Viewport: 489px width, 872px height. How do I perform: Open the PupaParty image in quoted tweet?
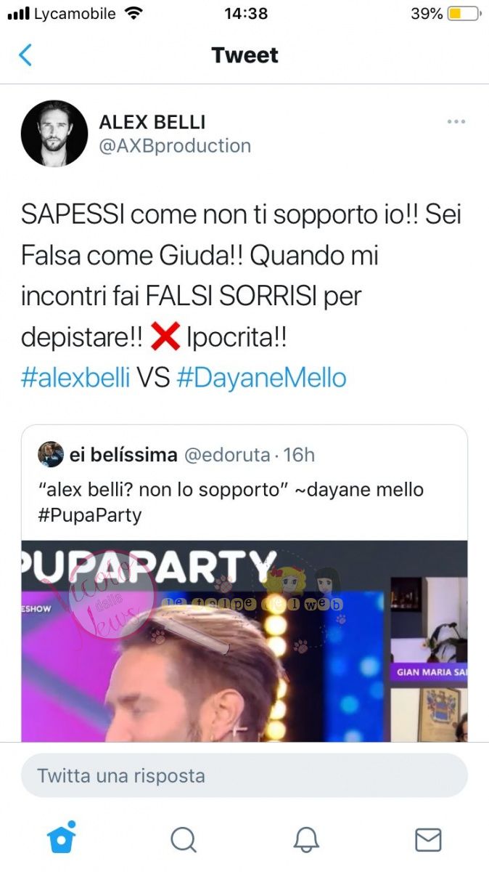(x=244, y=641)
